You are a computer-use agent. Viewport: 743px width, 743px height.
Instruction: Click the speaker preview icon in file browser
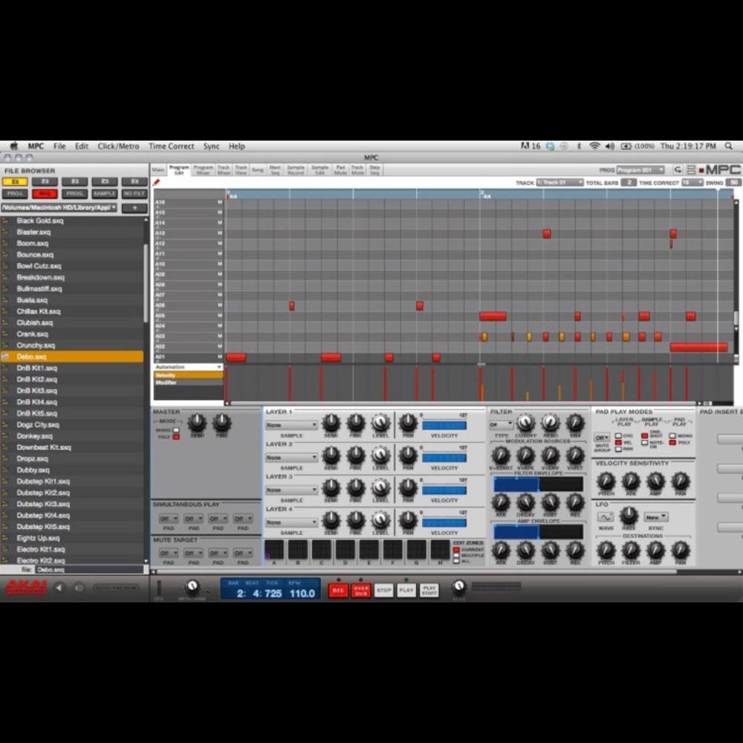(79, 588)
